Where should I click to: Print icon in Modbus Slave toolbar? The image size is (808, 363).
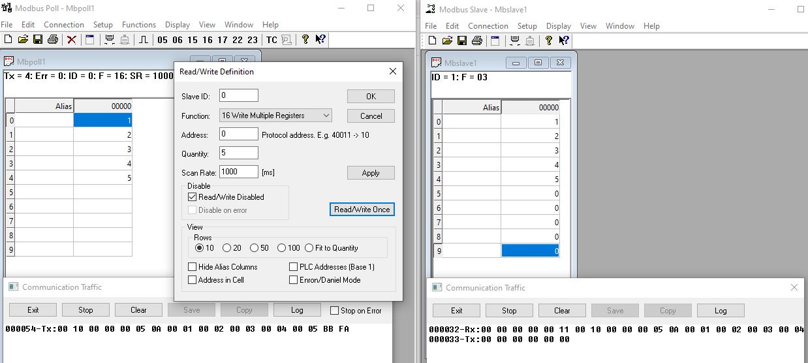pyautogui.click(x=477, y=40)
